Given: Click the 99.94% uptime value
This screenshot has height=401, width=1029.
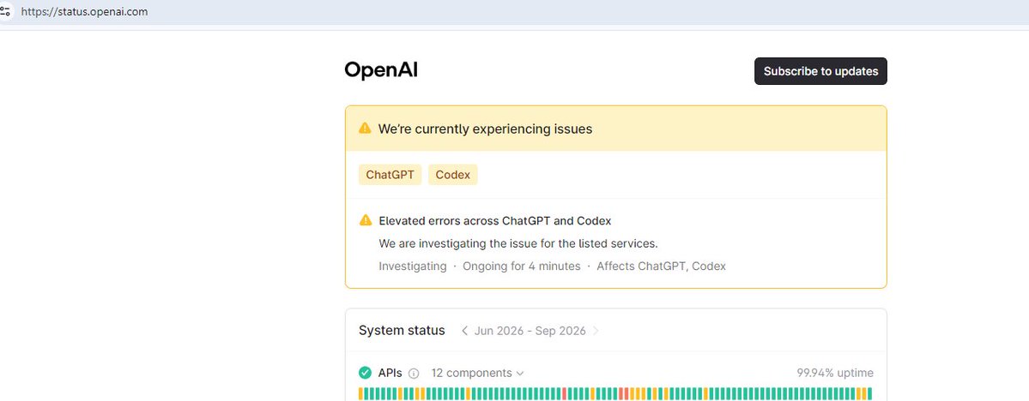Looking at the screenshot, I should tap(835, 373).
